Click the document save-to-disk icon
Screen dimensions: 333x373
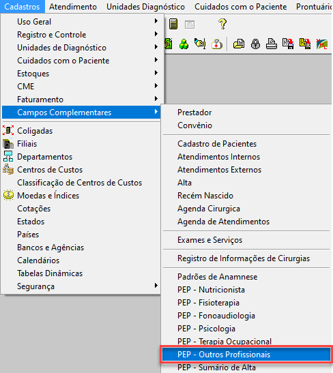click(288, 44)
